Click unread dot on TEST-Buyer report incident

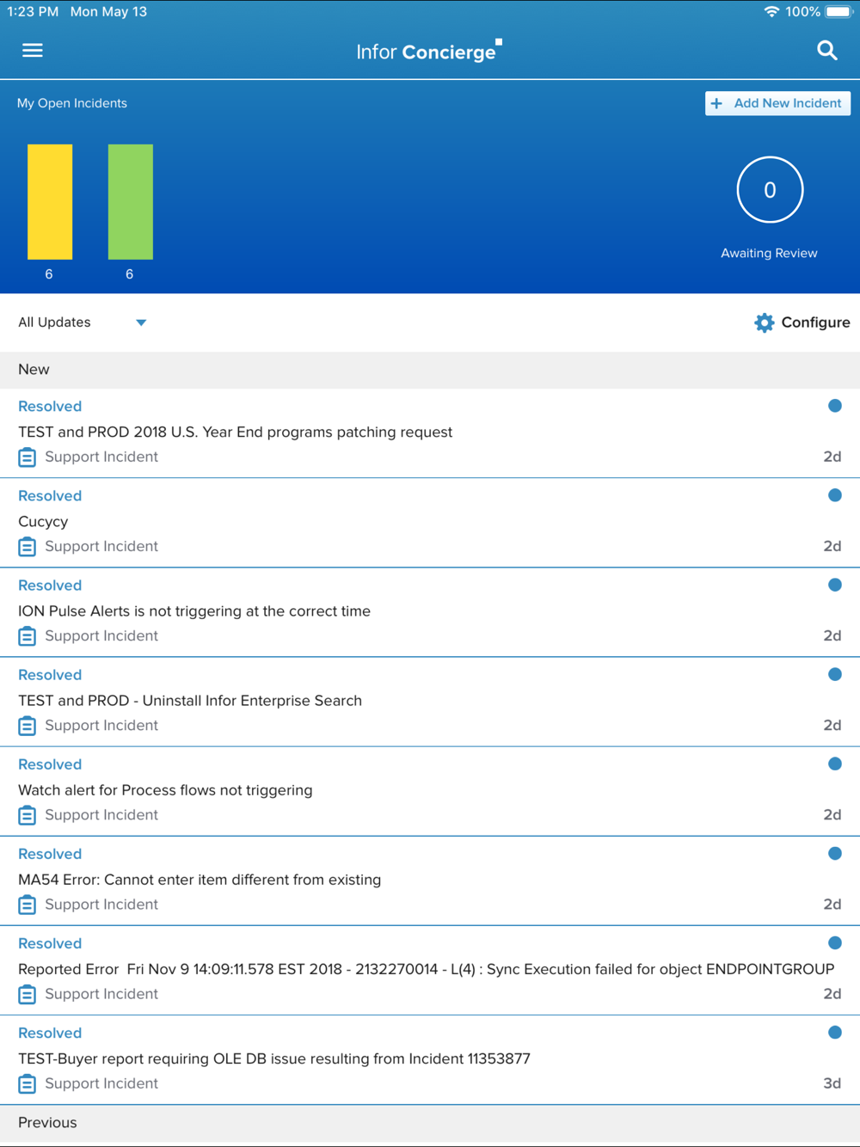coord(834,1032)
